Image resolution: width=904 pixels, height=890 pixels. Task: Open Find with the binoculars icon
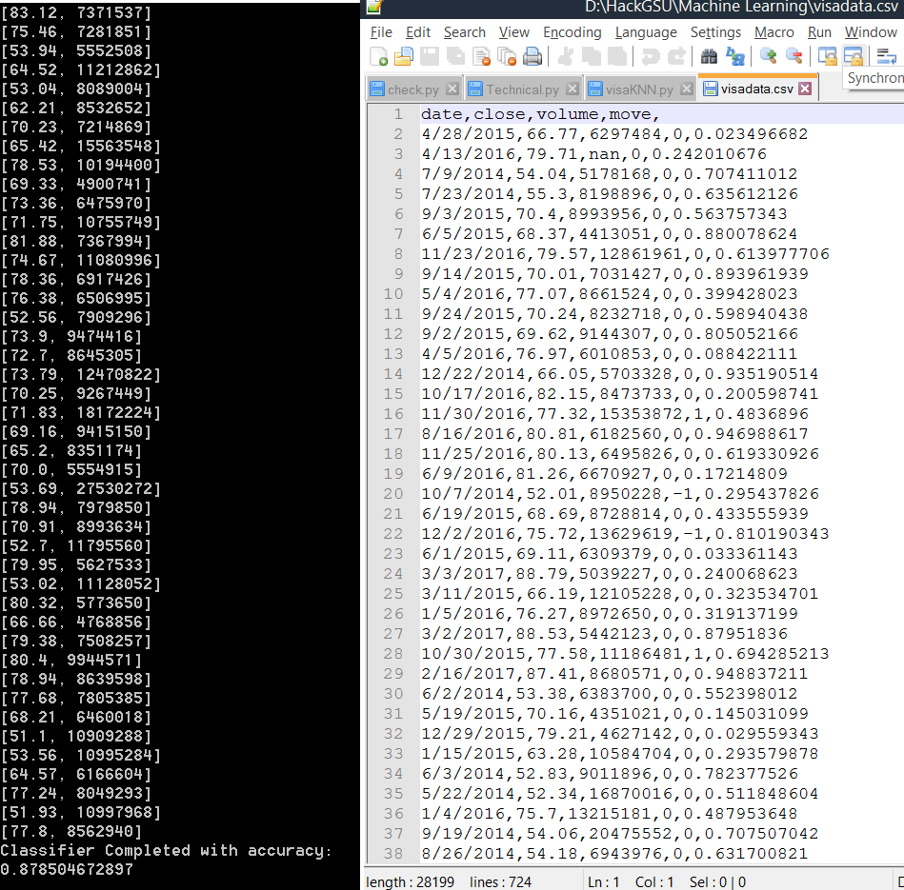[709, 56]
